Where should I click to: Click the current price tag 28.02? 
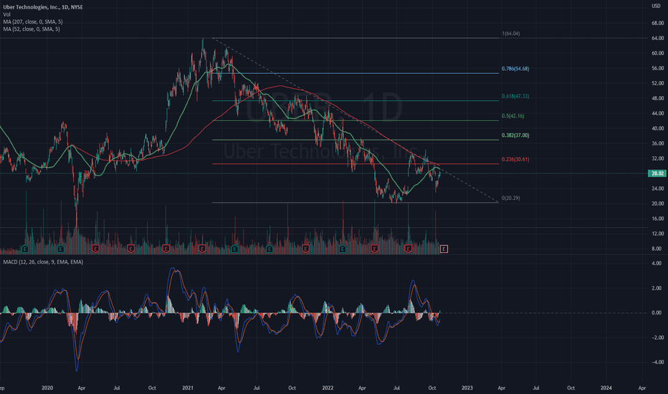(x=657, y=173)
